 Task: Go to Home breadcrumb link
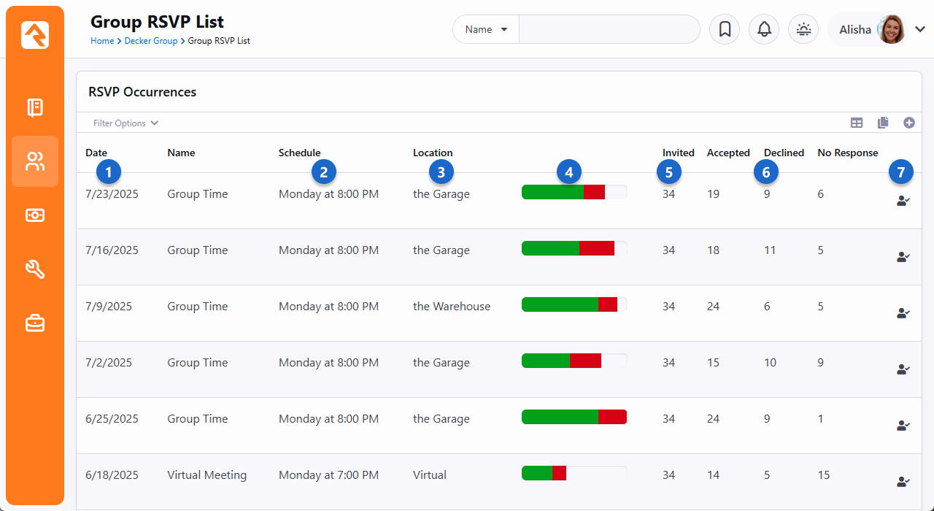(x=102, y=41)
